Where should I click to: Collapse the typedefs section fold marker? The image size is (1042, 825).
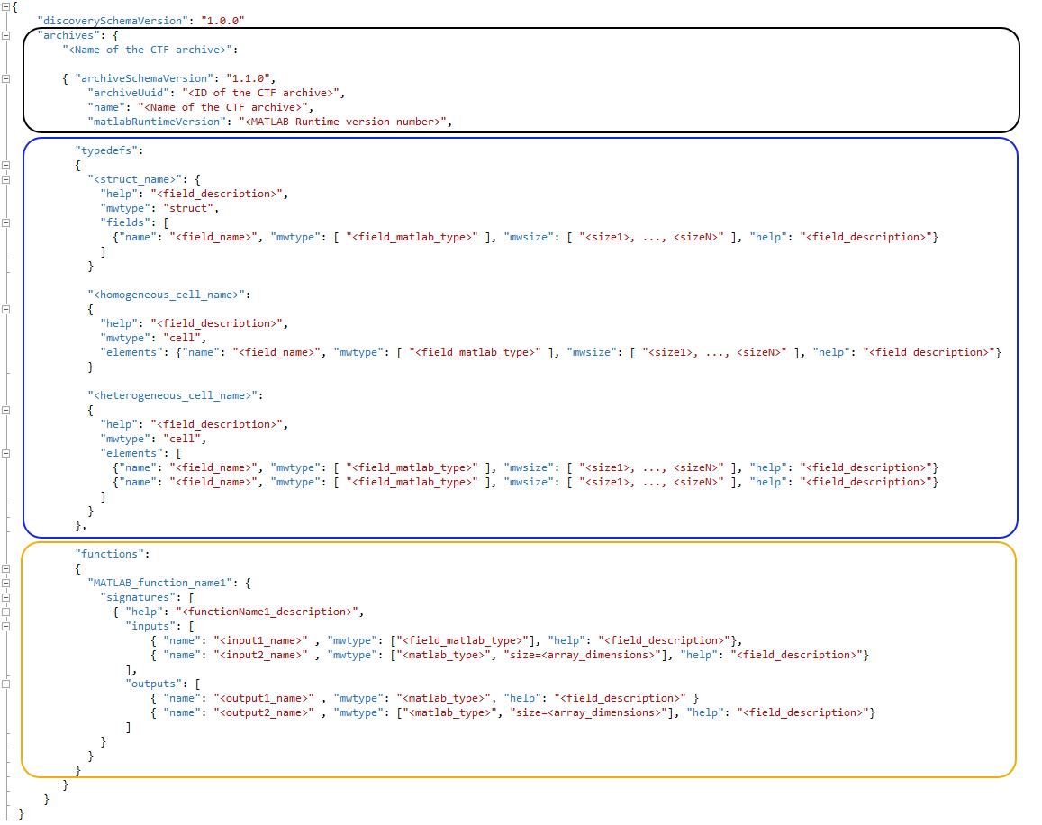point(5,165)
